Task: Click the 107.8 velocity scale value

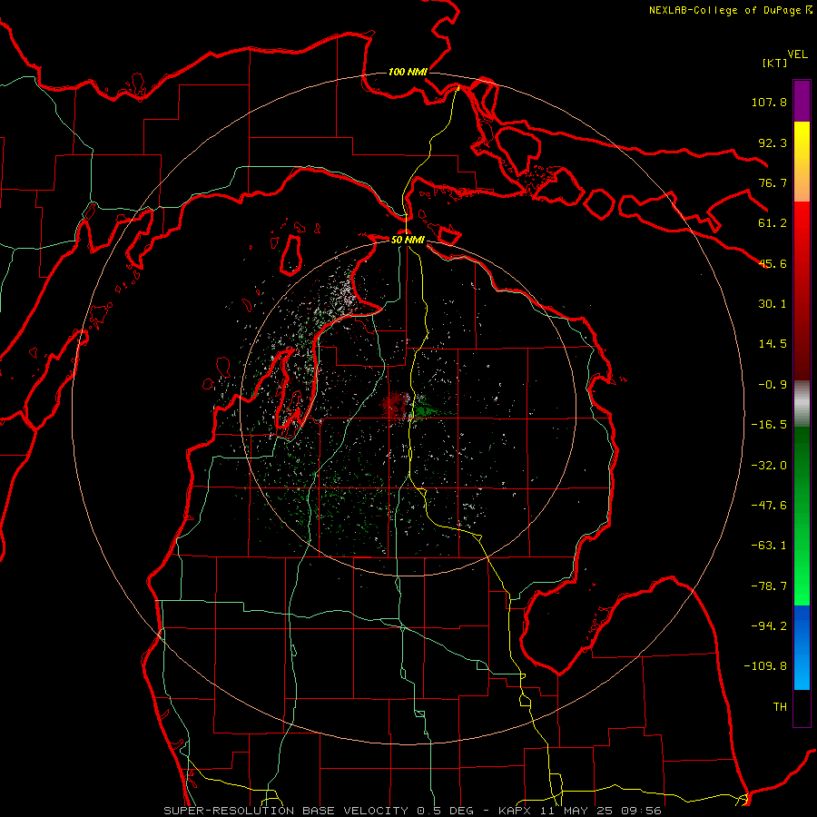Action: click(769, 102)
